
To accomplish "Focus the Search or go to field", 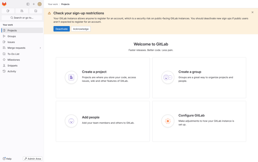I will tap(22, 18).
